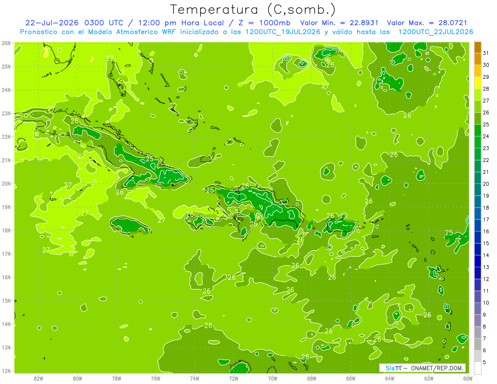497x384 pixels.
Task: Click the "66W" longitude label
Action: click(x=350, y=378)
